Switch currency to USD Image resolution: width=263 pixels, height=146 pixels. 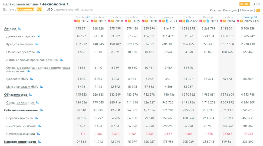50,10
